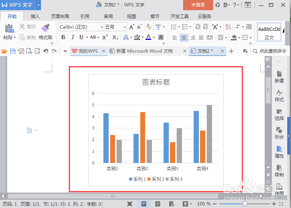291x208 pixels.
Task: Click the vertical scrollbar thumb
Action: [268, 90]
